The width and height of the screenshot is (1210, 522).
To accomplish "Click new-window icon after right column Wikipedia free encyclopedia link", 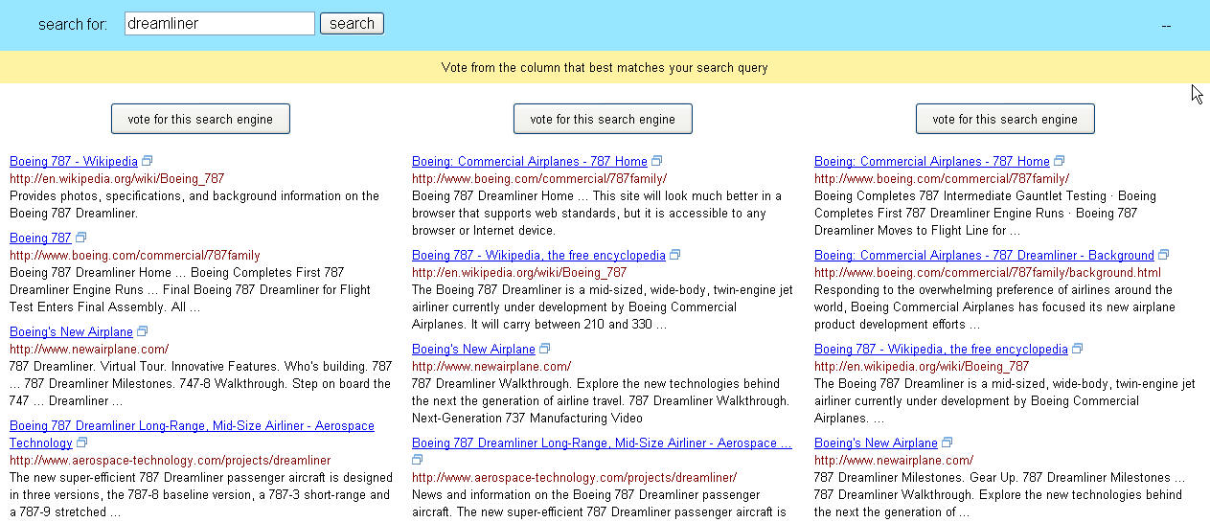I will (x=1078, y=349).
